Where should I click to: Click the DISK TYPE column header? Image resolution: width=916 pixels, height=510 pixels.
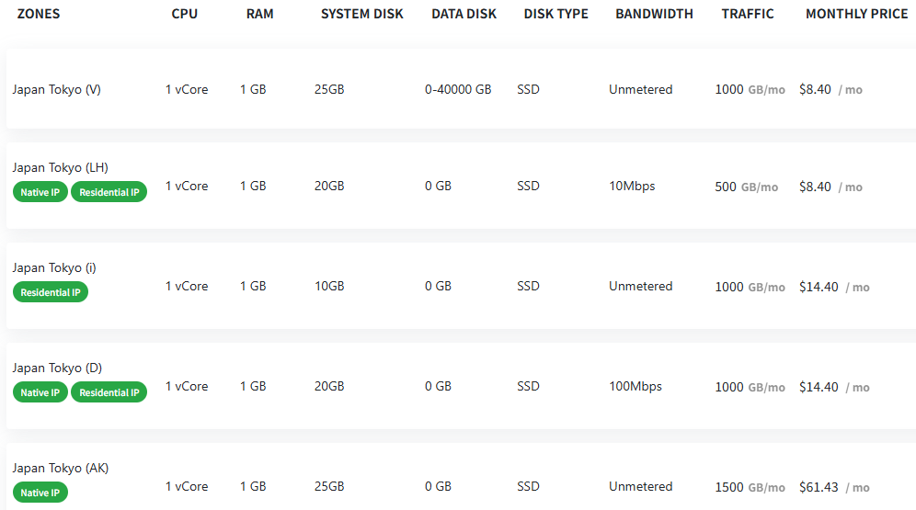tap(555, 14)
